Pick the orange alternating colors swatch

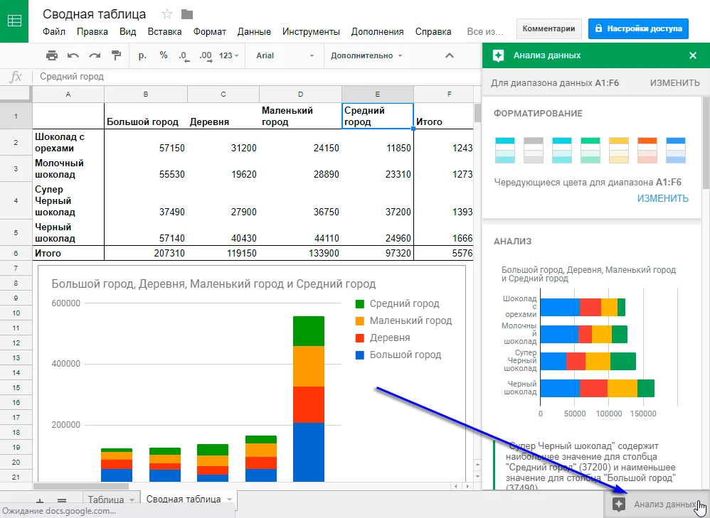647,150
